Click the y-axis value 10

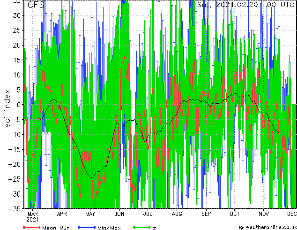[x=17, y=75]
